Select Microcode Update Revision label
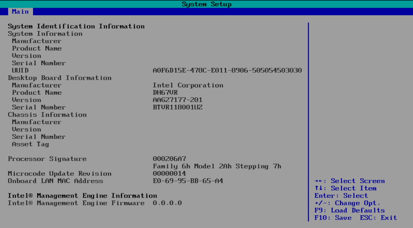This screenshot has height=228, width=413. click(x=60, y=173)
